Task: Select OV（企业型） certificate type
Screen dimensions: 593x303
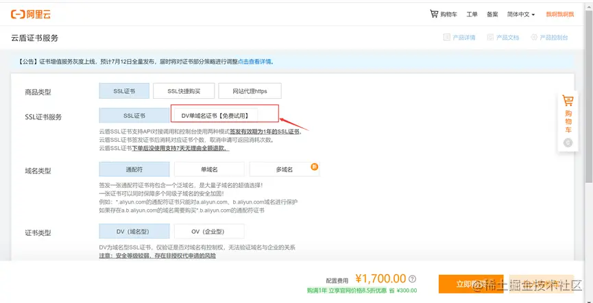Action: (x=209, y=231)
